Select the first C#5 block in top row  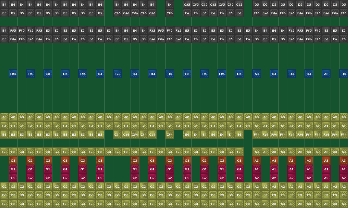187,5
